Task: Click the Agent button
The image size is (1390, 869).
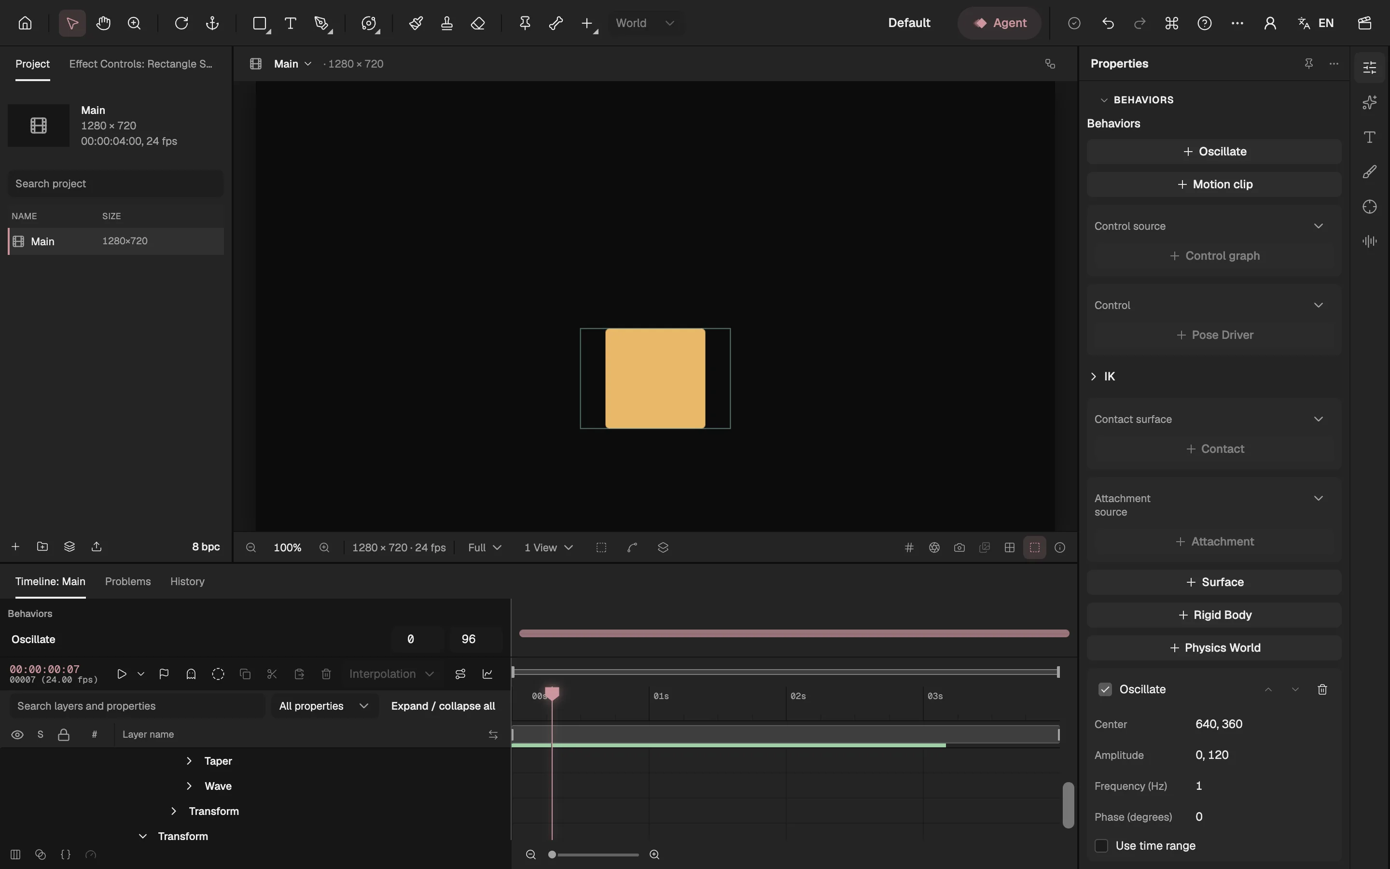Action: [x=1000, y=23]
